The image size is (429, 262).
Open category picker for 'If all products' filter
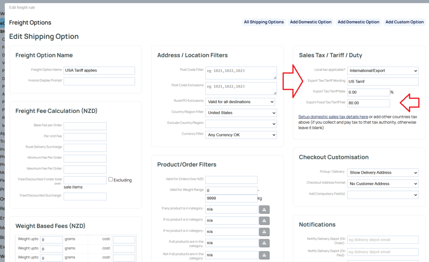(264, 243)
